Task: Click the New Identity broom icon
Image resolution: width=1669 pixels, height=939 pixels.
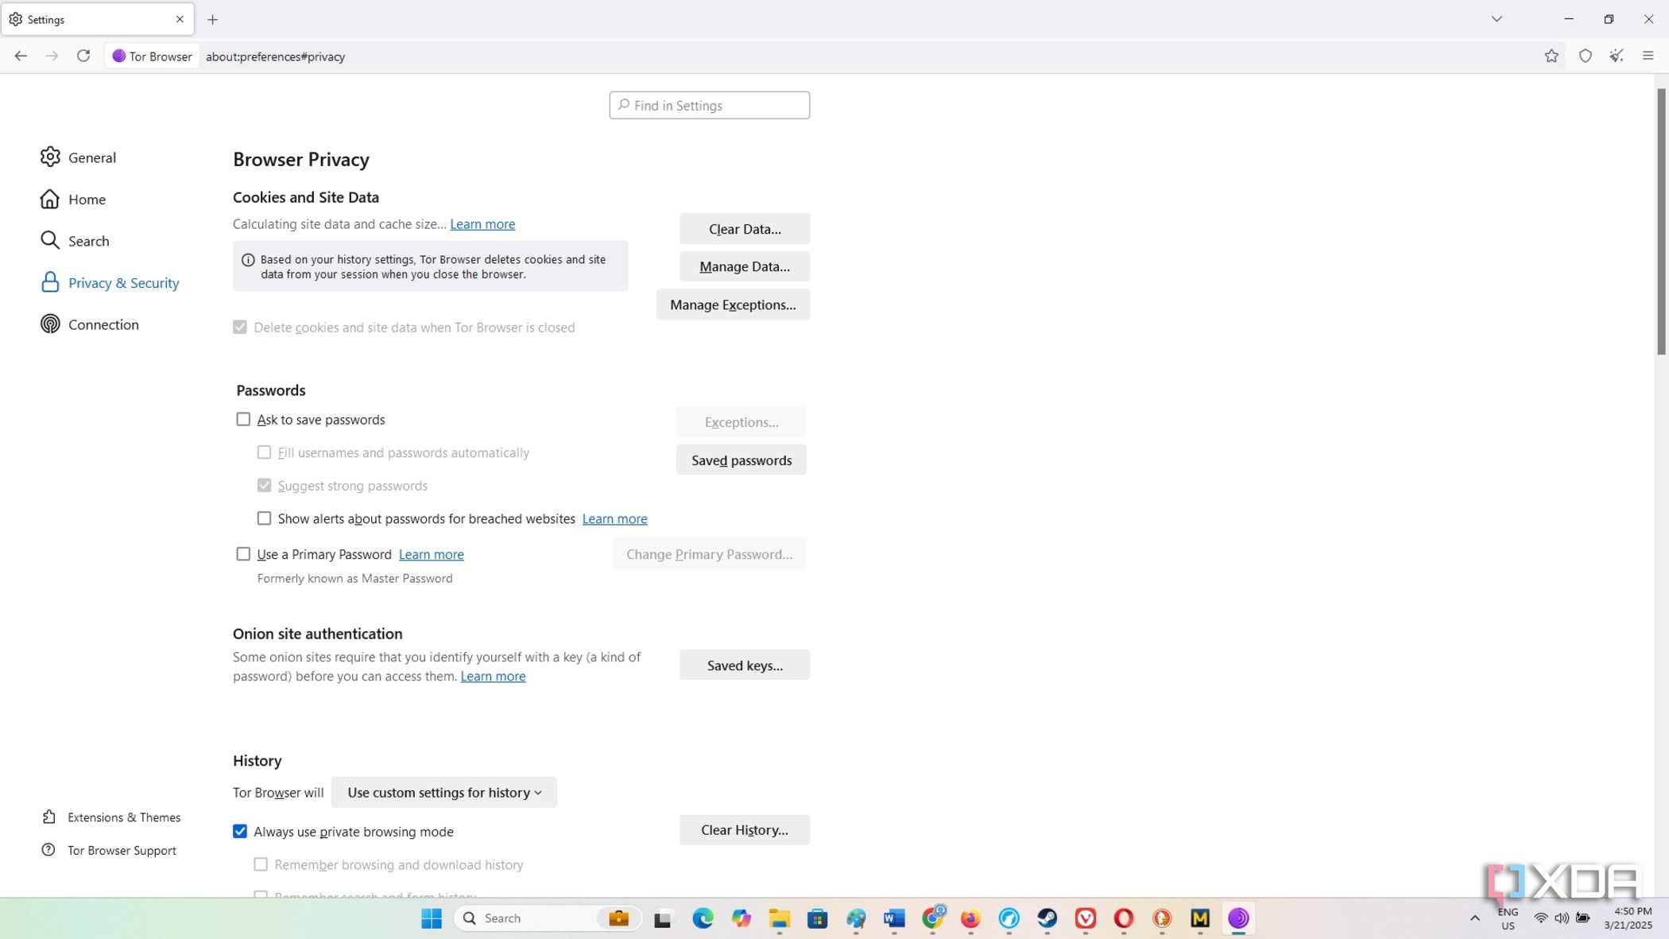Action: (1616, 56)
